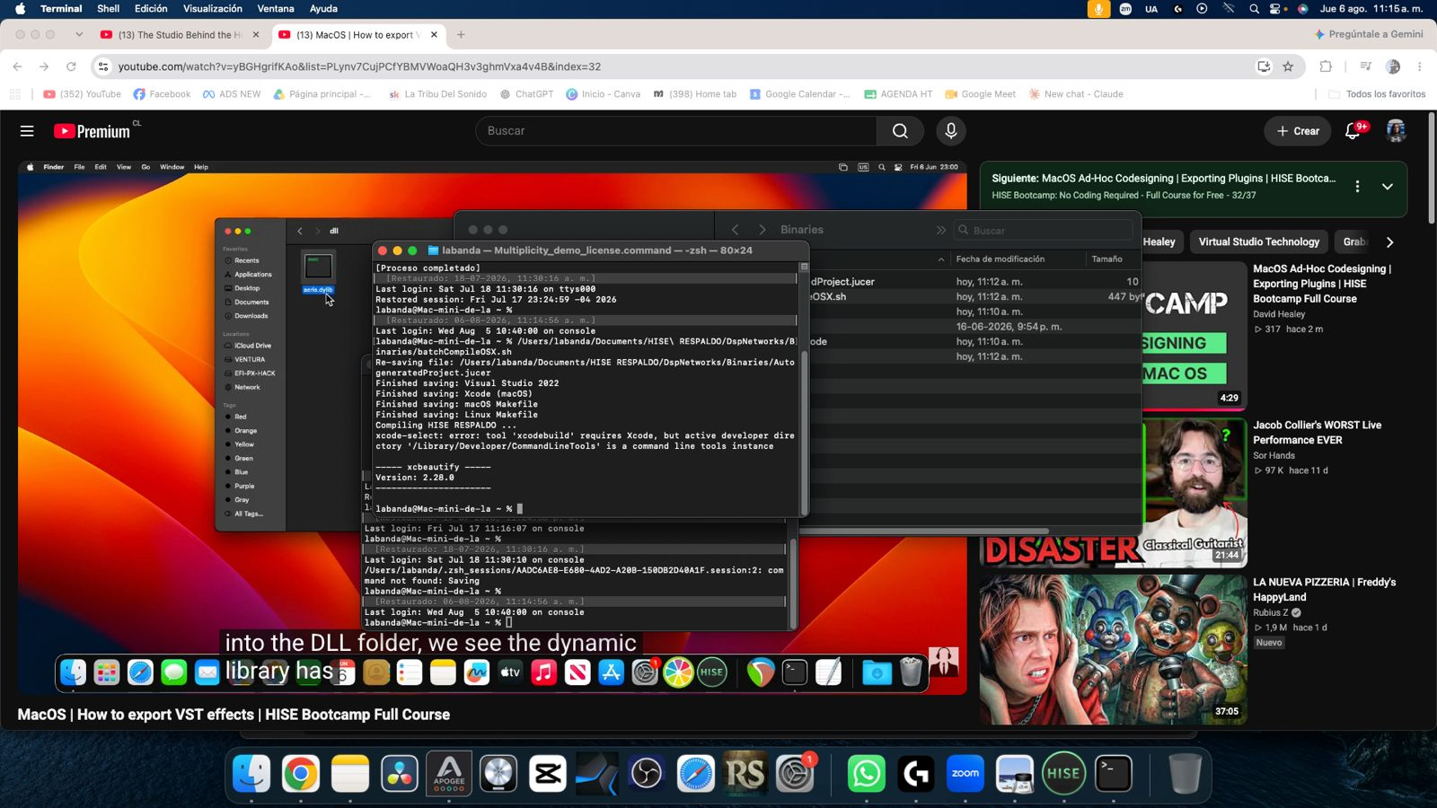Open the YouTube account avatar menu

point(1396,131)
